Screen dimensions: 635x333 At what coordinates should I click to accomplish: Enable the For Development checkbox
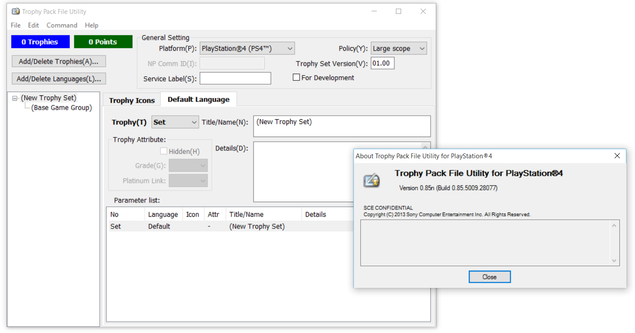tap(297, 78)
